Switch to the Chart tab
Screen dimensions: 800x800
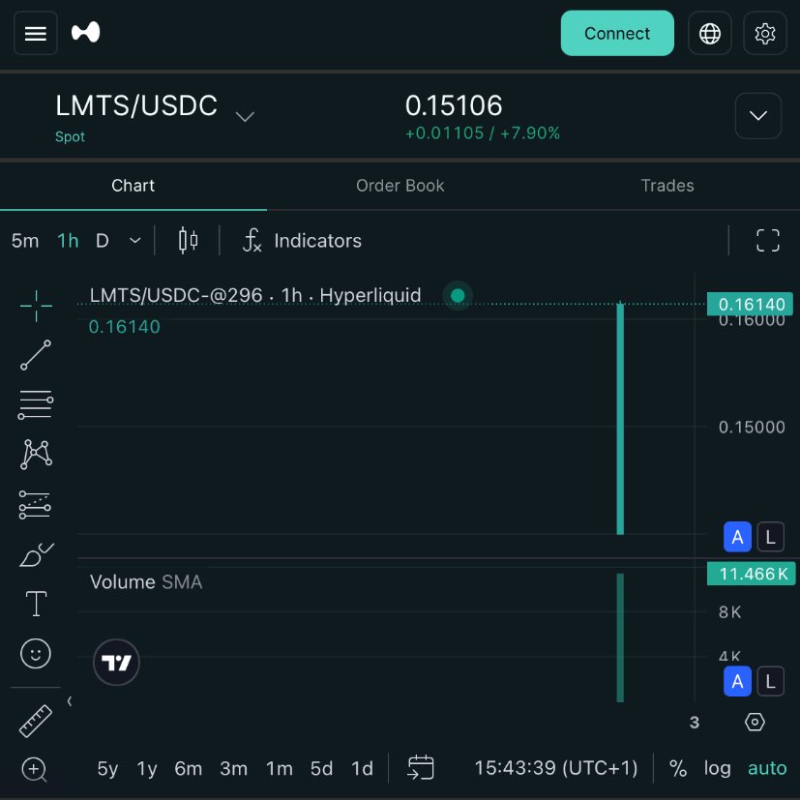[x=133, y=186]
